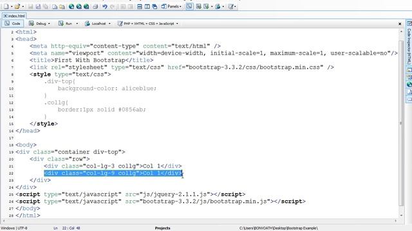Click the highlighted col-lg-9 div on line 22
Screen dimensions: 412x231
[113, 173]
